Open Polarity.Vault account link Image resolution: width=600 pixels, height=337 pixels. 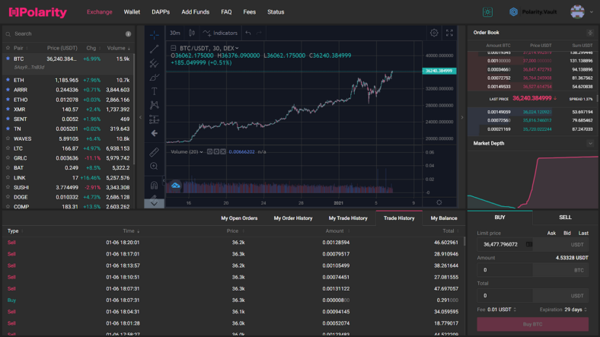pyautogui.click(x=533, y=12)
